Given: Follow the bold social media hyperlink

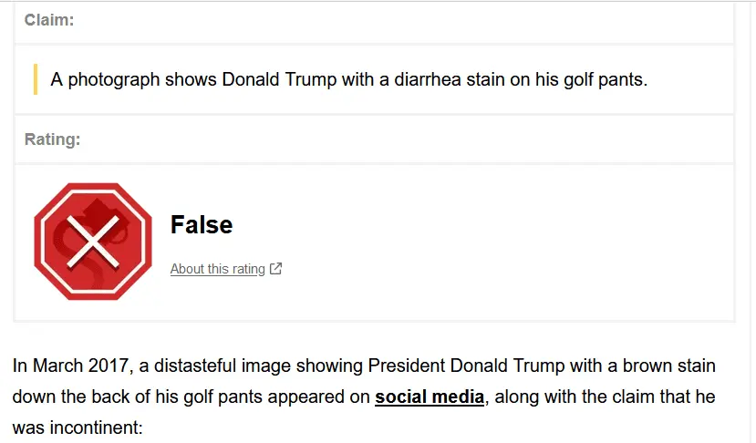Looking at the screenshot, I should tap(429, 397).
